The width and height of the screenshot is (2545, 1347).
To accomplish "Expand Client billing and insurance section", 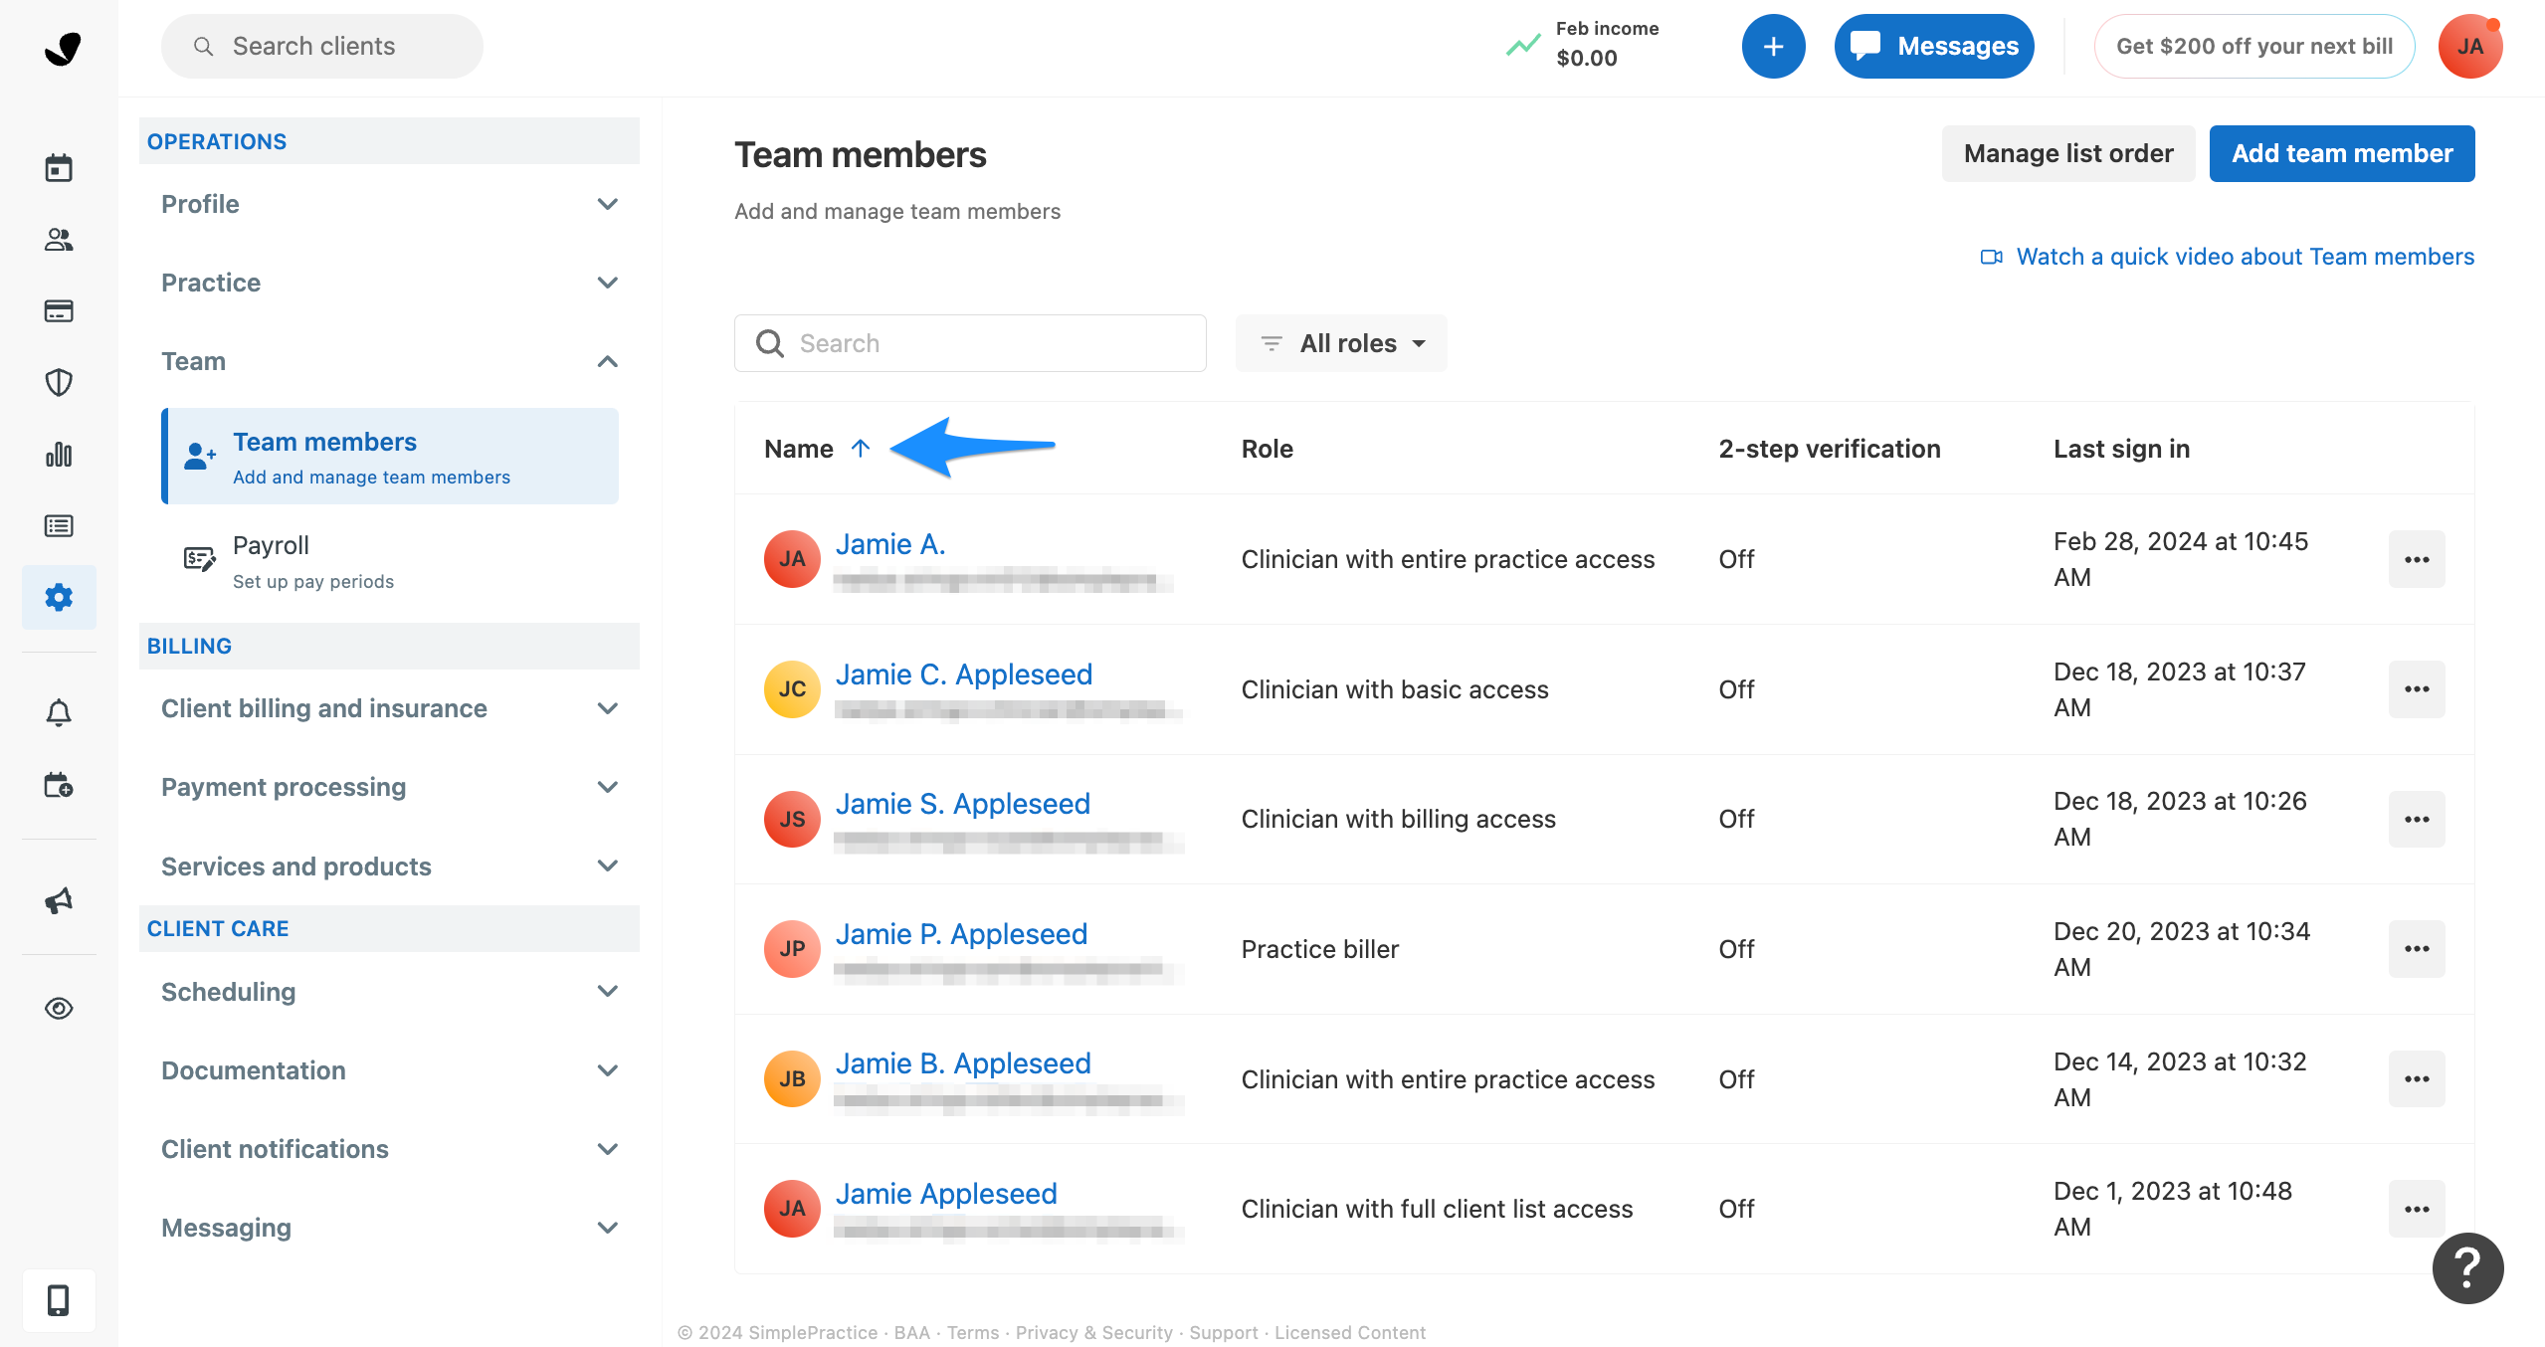I will pyautogui.click(x=390, y=708).
